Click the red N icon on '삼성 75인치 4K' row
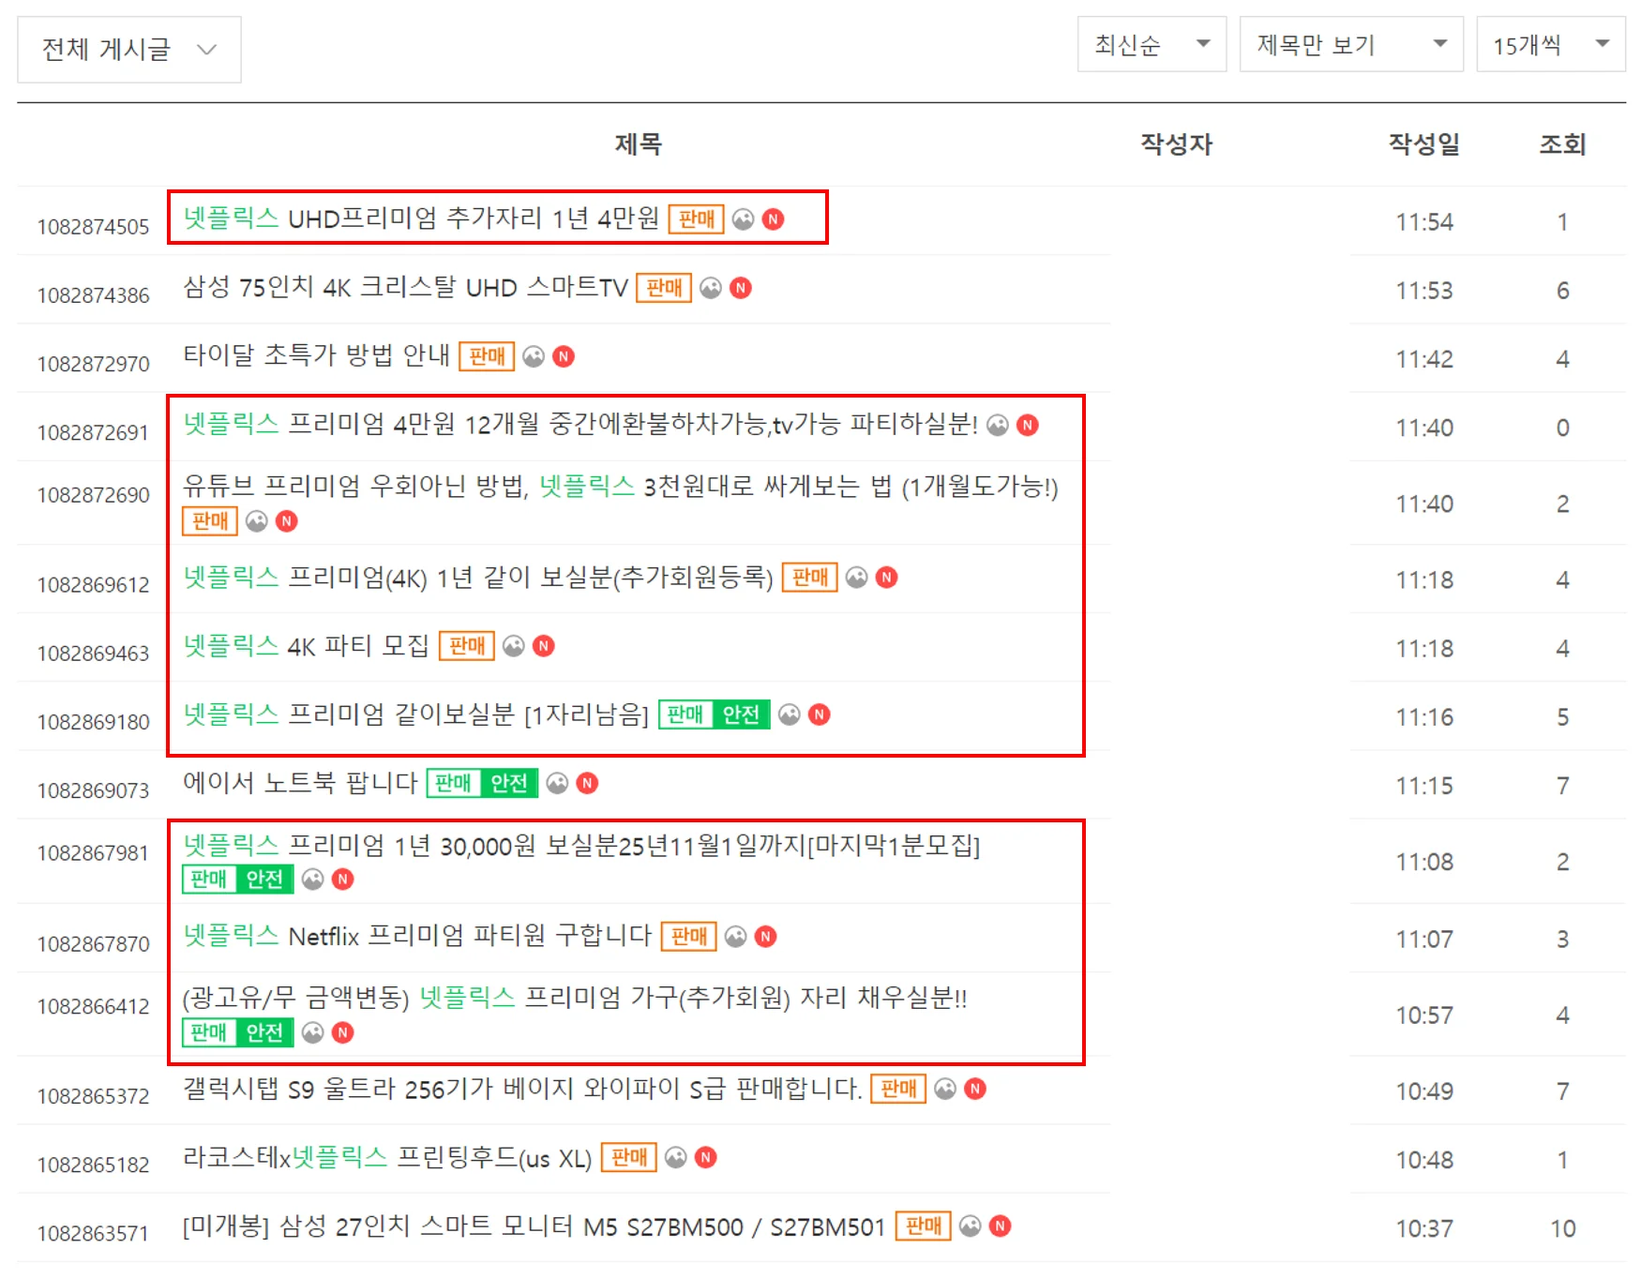Viewport: 1641px width, 1278px height. 741,288
